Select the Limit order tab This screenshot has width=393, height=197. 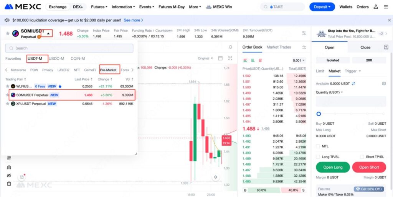(320, 71)
